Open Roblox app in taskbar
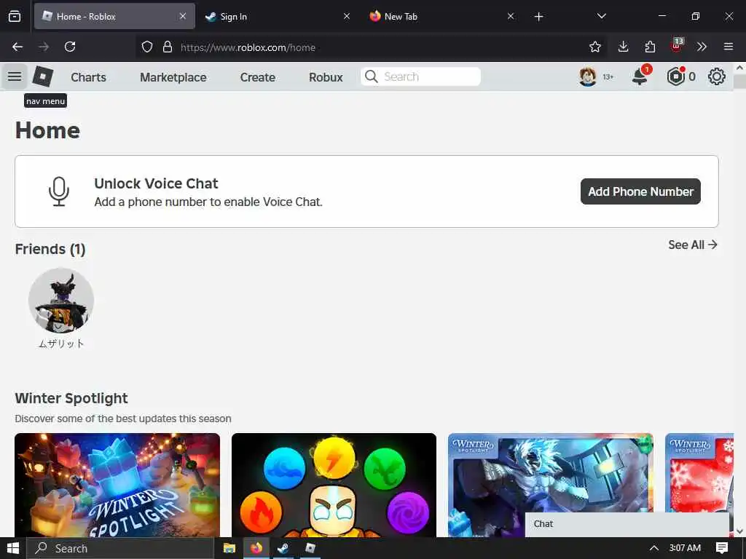Viewport: 746px width, 559px height. coord(310,548)
